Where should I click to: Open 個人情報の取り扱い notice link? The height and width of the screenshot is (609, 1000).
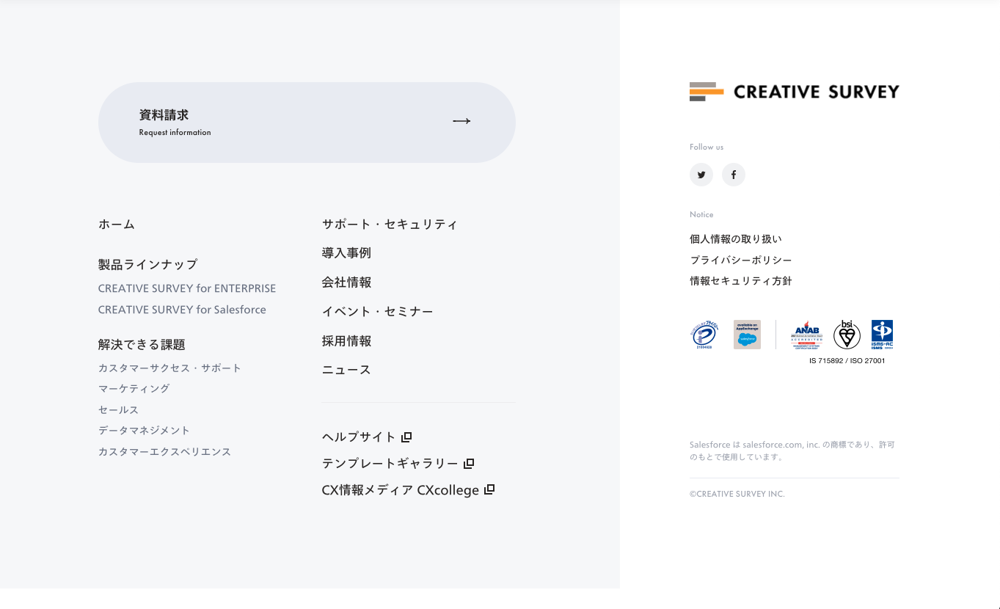(x=735, y=239)
